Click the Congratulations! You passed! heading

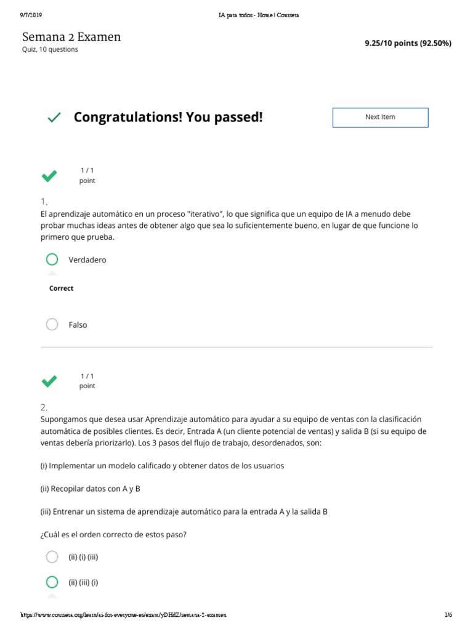(168, 117)
